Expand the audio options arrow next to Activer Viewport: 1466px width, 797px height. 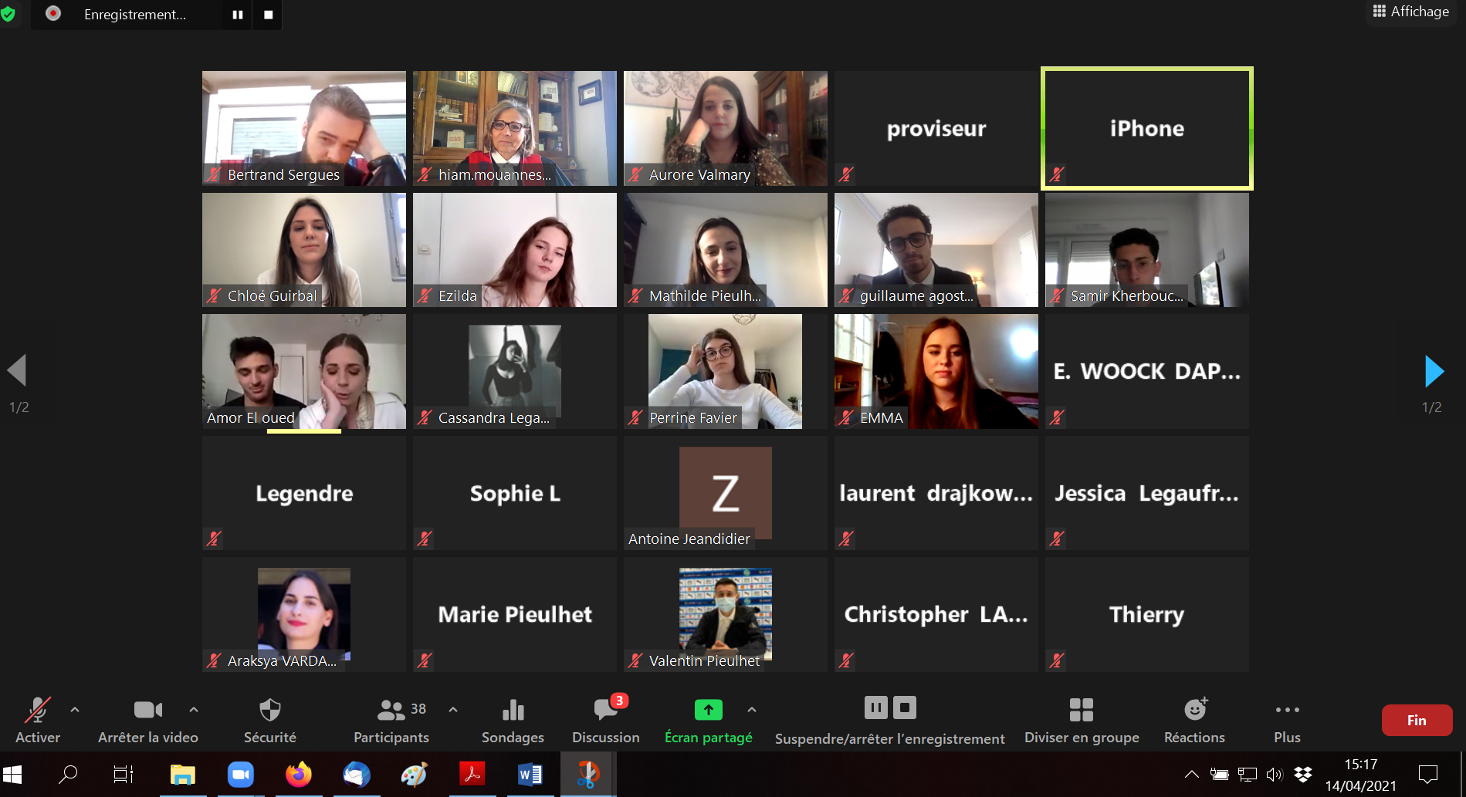(x=75, y=709)
